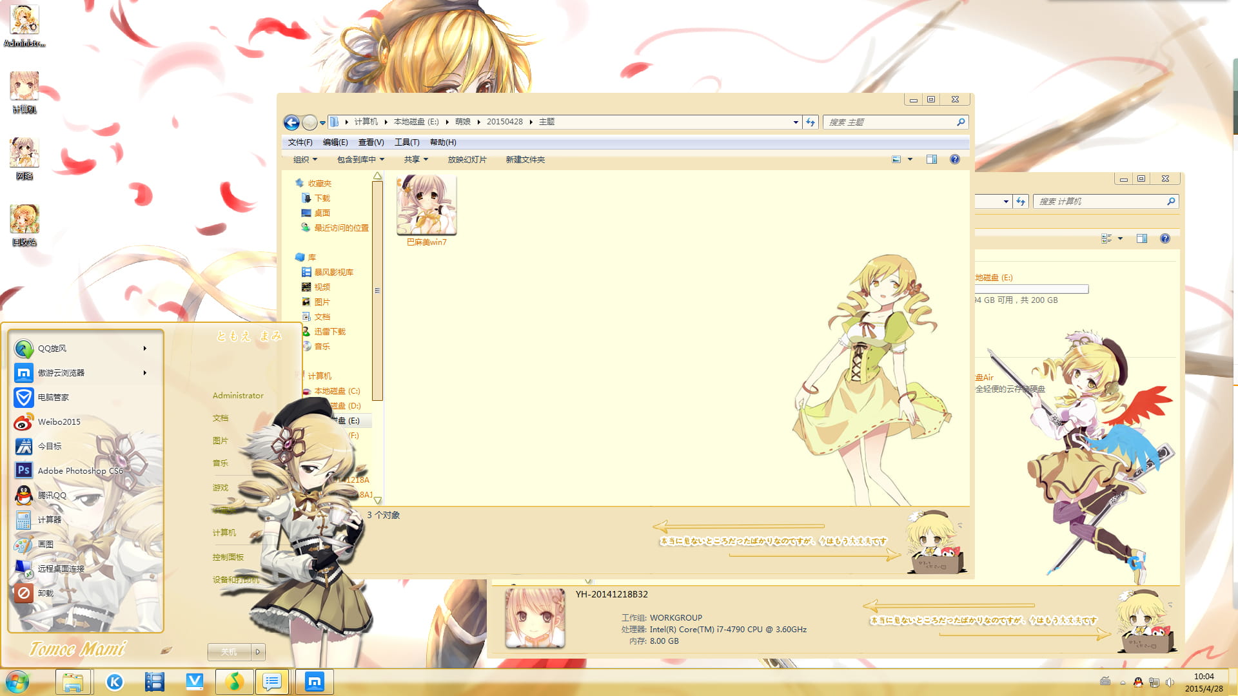Screen dimensions: 1238x696
Task: Open QQ音乐 from the taskbar
Action: [235, 681]
